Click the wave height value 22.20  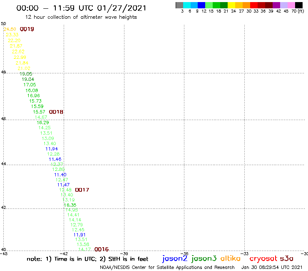tap(14, 40)
